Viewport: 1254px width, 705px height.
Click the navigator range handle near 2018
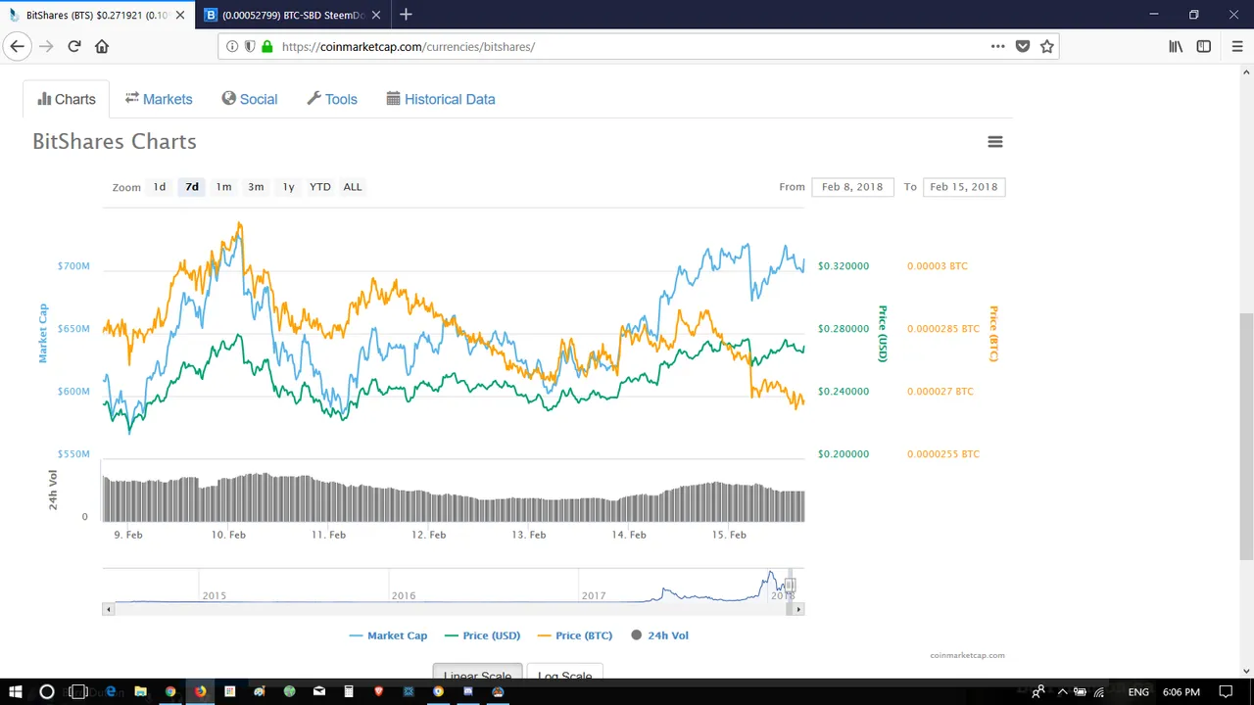(790, 586)
